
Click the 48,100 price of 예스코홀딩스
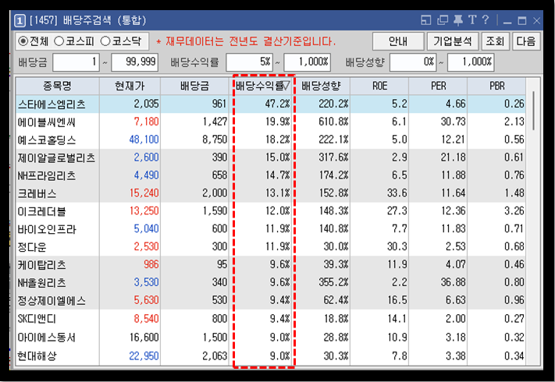pyautogui.click(x=144, y=140)
